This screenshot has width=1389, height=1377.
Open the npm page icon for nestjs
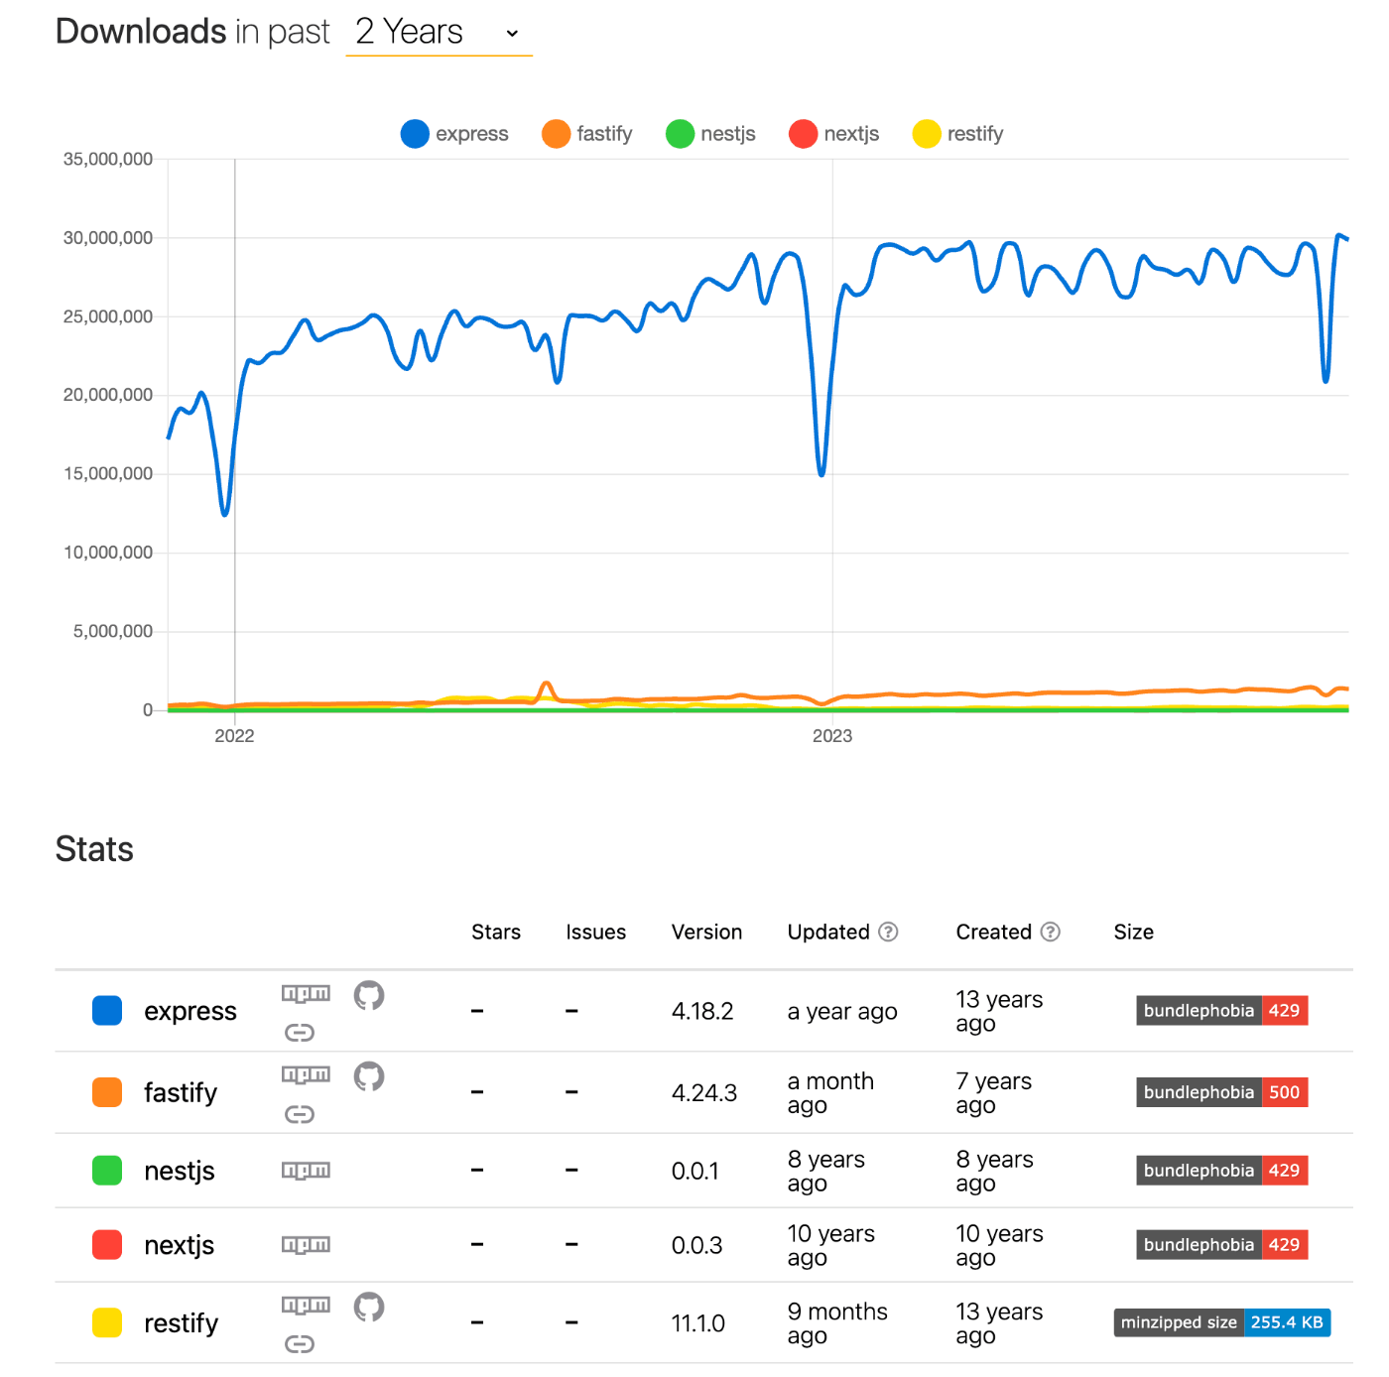(306, 1171)
